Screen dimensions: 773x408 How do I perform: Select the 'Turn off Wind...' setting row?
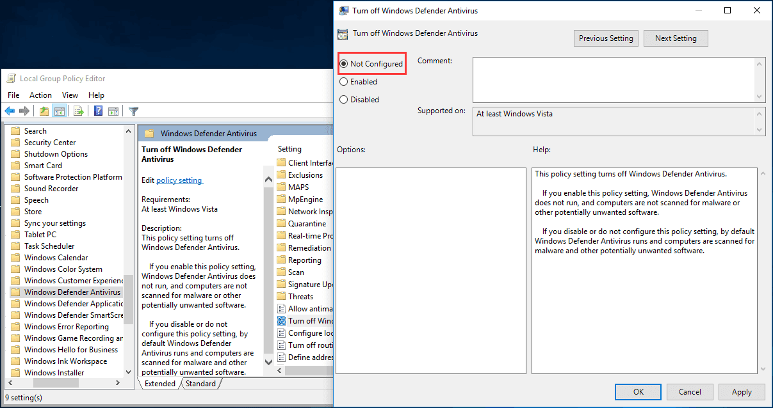pos(305,321)
